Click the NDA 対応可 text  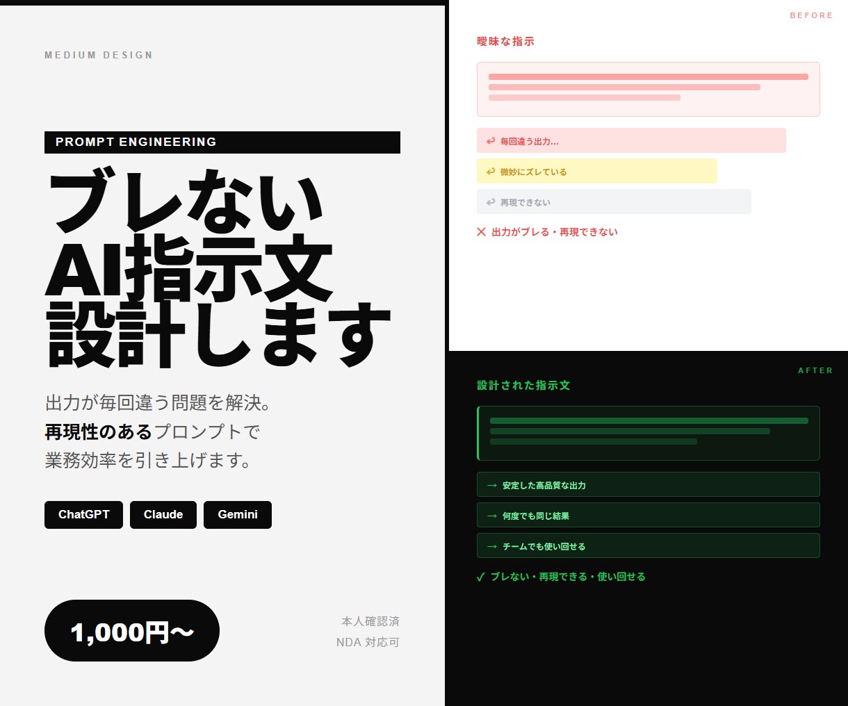[368, 642]
